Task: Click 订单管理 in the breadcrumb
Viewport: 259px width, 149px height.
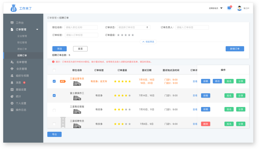Action: (52, 18)
